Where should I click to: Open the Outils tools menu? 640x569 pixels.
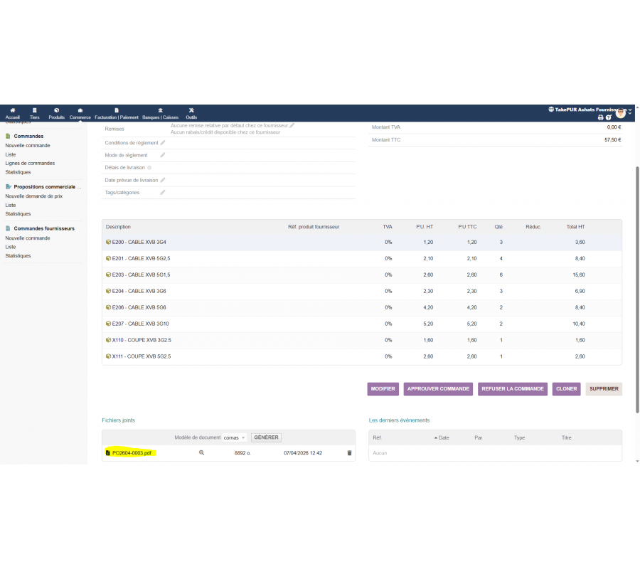click(x=191, y=113)
